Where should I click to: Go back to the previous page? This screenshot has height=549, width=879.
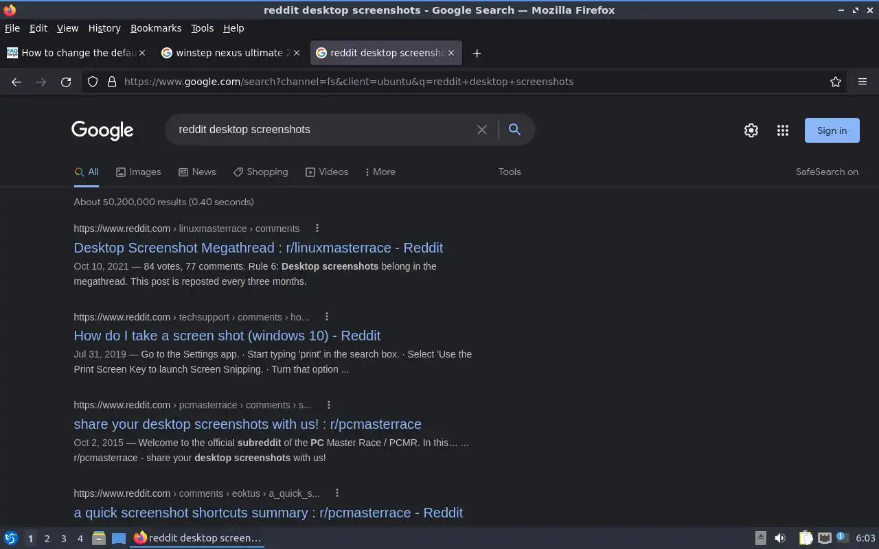pyautogui.click(x=16, y=82)
